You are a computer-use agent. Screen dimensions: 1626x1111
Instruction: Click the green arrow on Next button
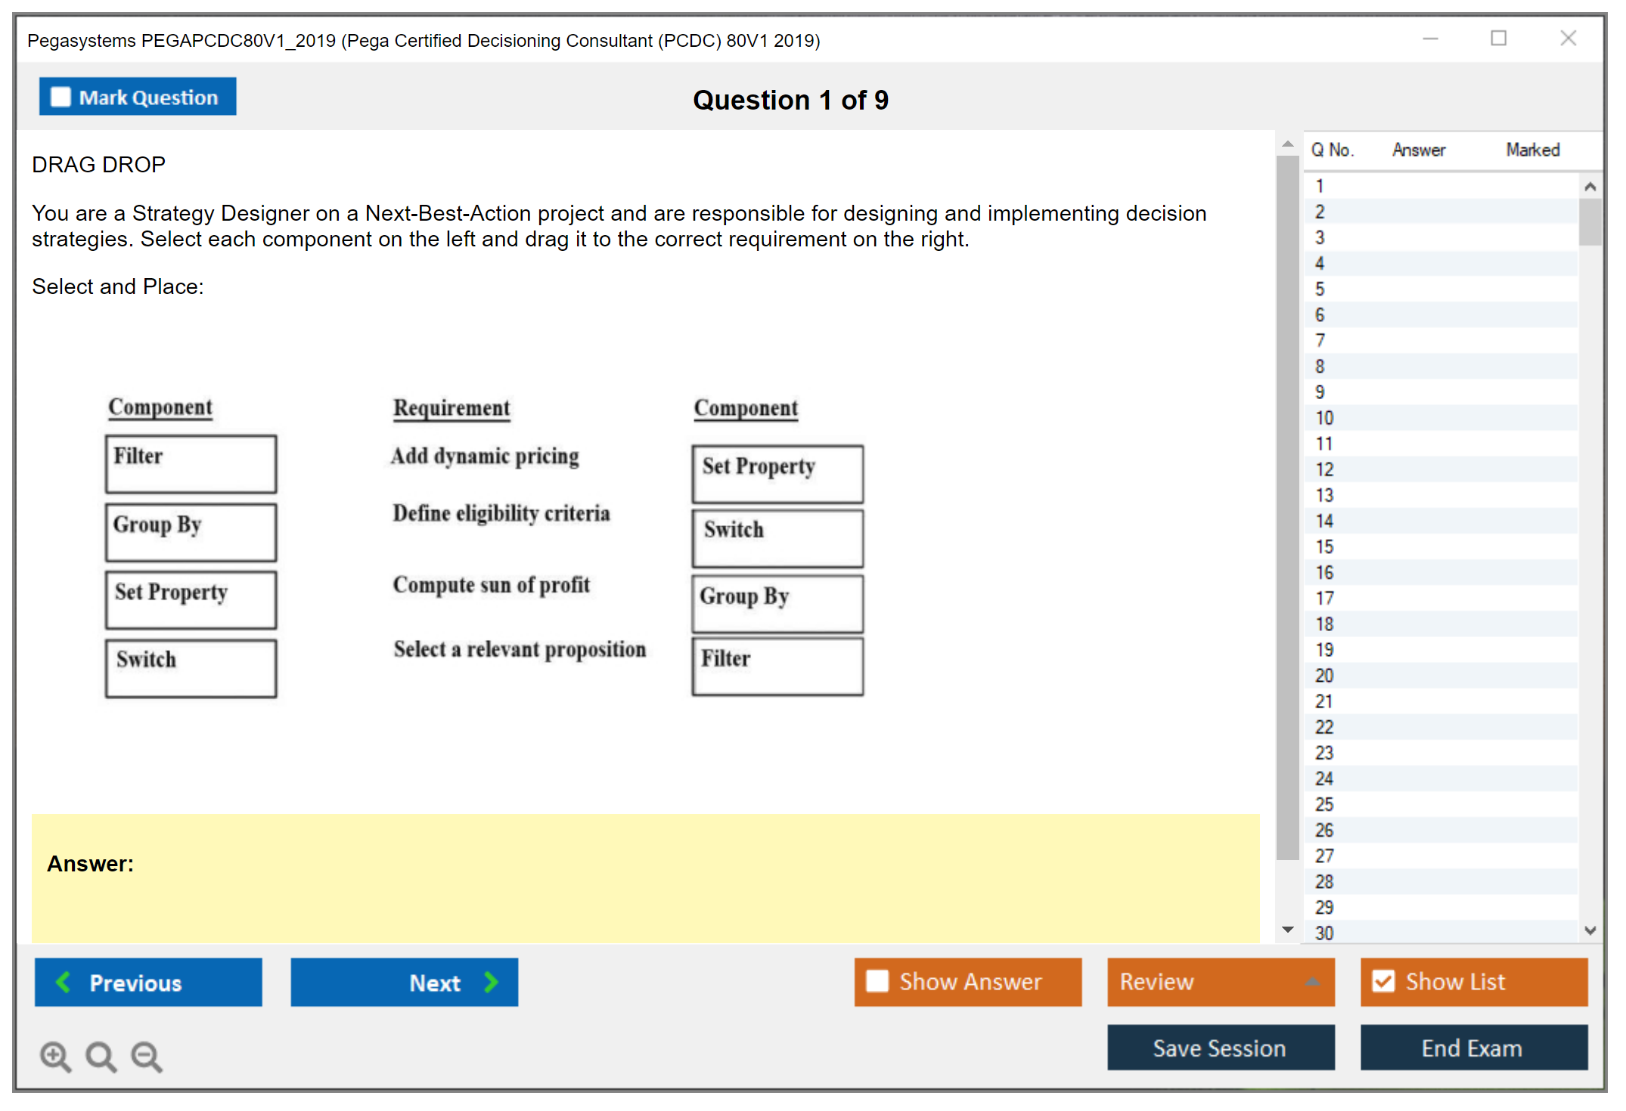(492, 982)
